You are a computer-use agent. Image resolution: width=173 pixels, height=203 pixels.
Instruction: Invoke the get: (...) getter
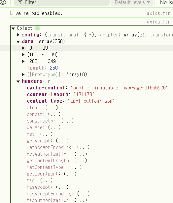coord(46,134)
